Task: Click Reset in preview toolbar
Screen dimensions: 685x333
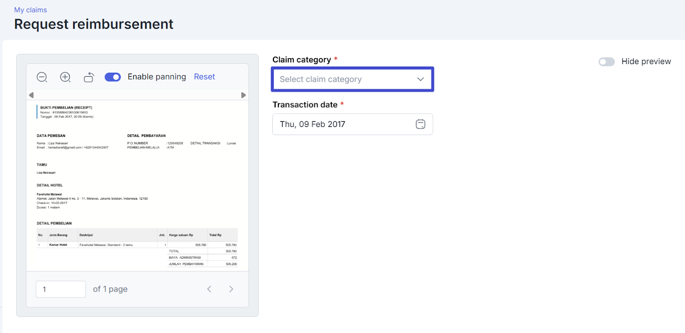Action: coord(204,77)
